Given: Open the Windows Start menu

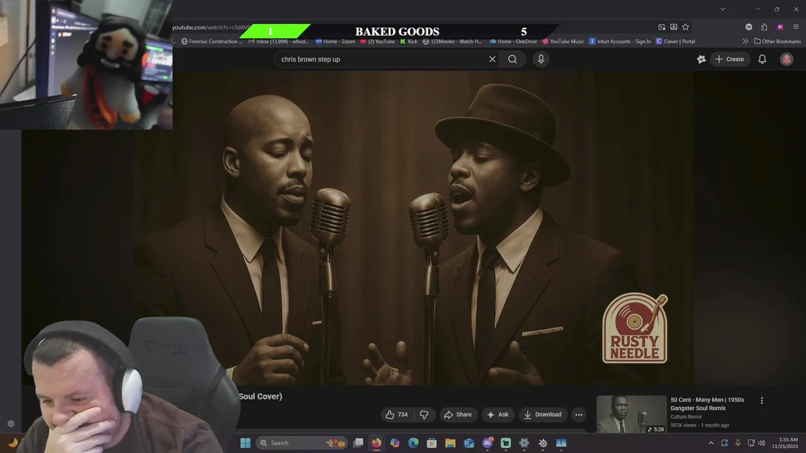Looking at the screenshot, I should point(246,443).
